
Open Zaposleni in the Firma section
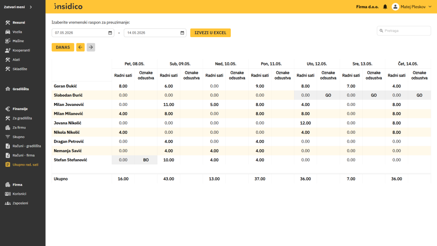(x=20, y=203)
